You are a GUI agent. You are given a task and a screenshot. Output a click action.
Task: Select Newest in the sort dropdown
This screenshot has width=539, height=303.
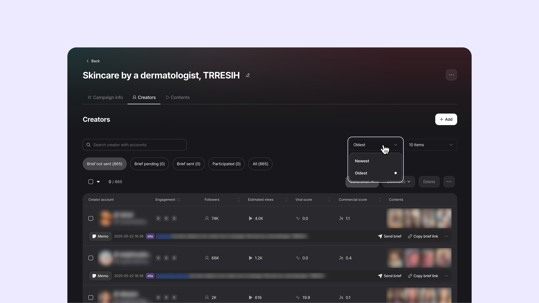point(362,161)
